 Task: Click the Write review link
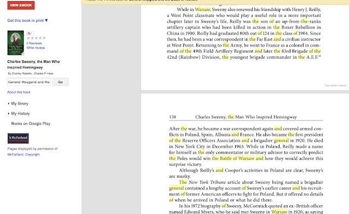(36, 48)
